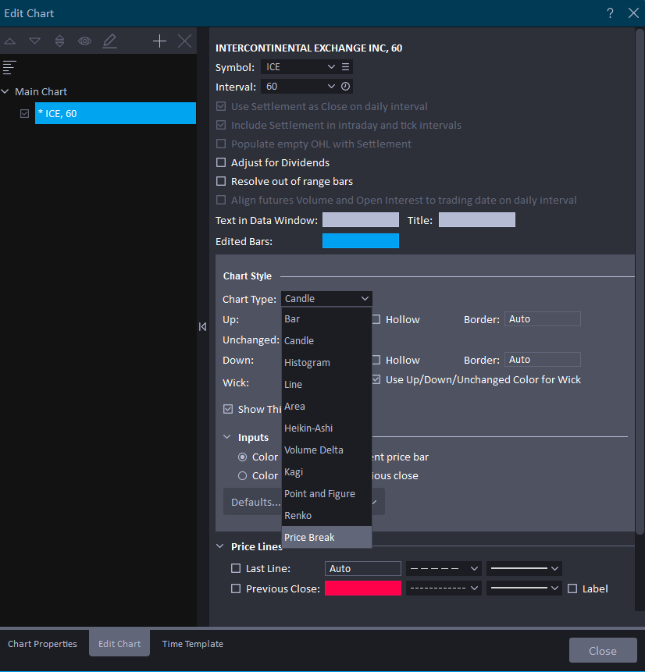Choose Price Break chart type
The width and height of the screenshot is (645, 672).
point(326,538)
